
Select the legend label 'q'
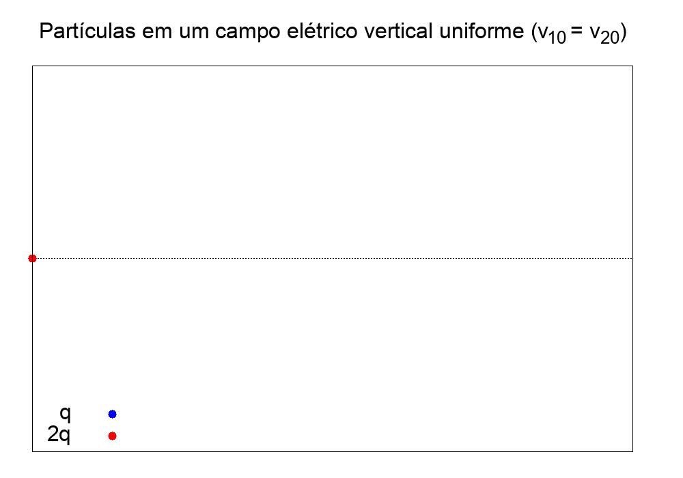coord(66,414)
